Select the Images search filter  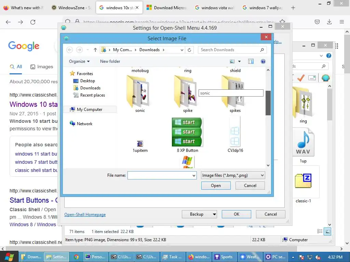[42, 67]
